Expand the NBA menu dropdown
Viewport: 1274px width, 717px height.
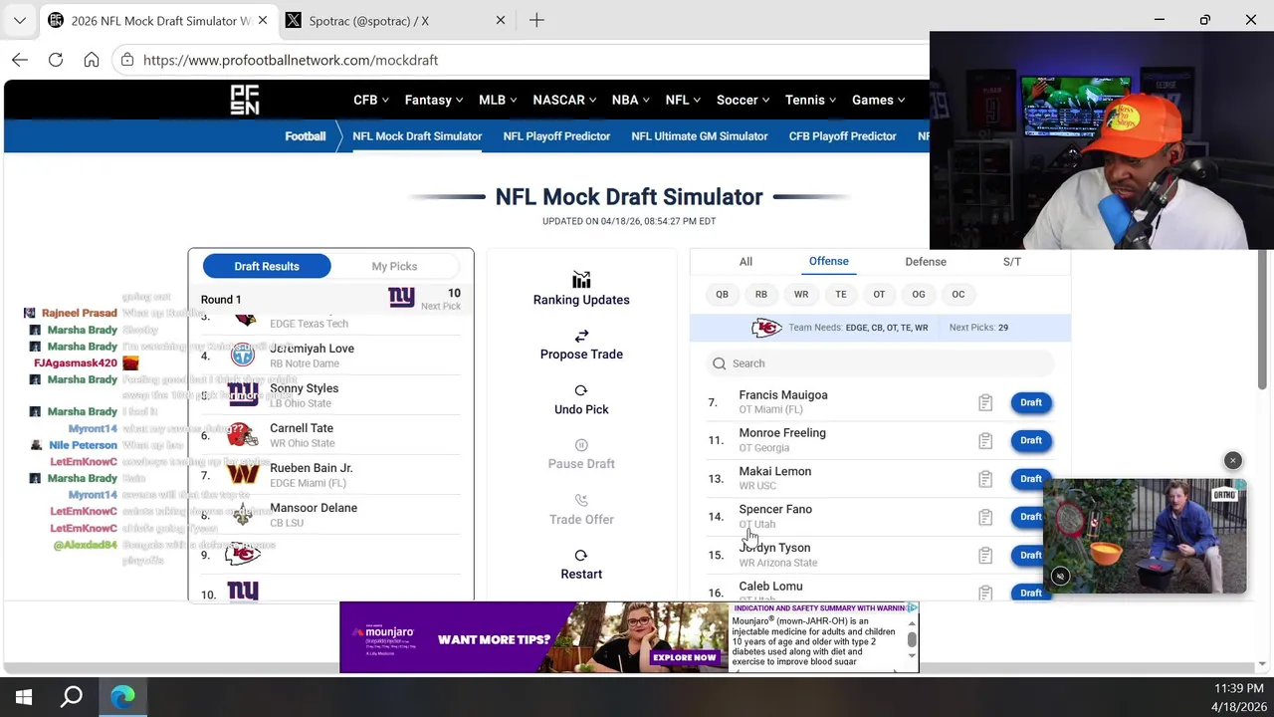[x=631, y=100]
